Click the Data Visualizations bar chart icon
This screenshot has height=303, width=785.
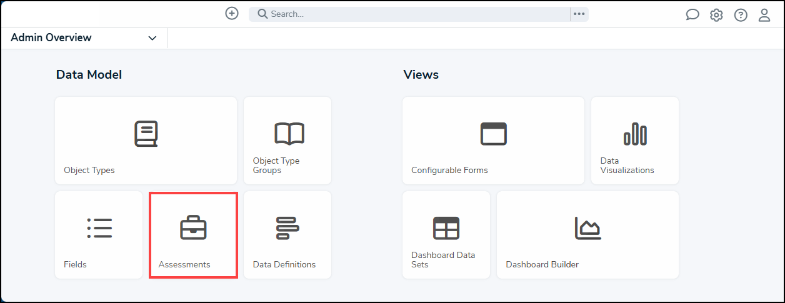click(635, 134)
